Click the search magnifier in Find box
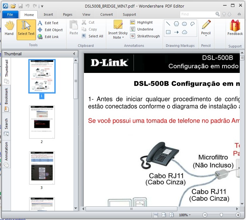 [217, 14]
